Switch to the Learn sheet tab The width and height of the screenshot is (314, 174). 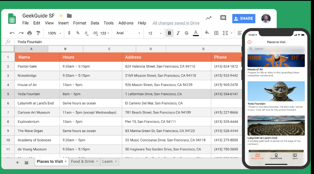pyautogui.click(x=107, y=162)
